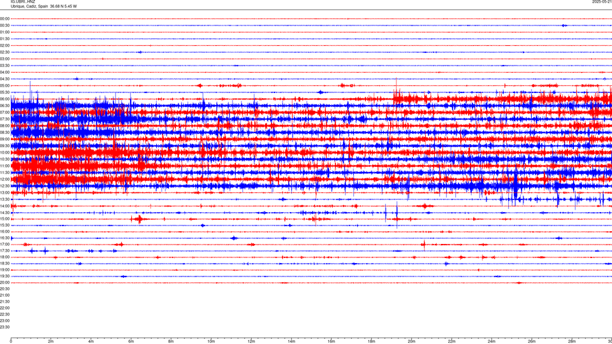Pick the '17:30' trace label

click(4, 251)
